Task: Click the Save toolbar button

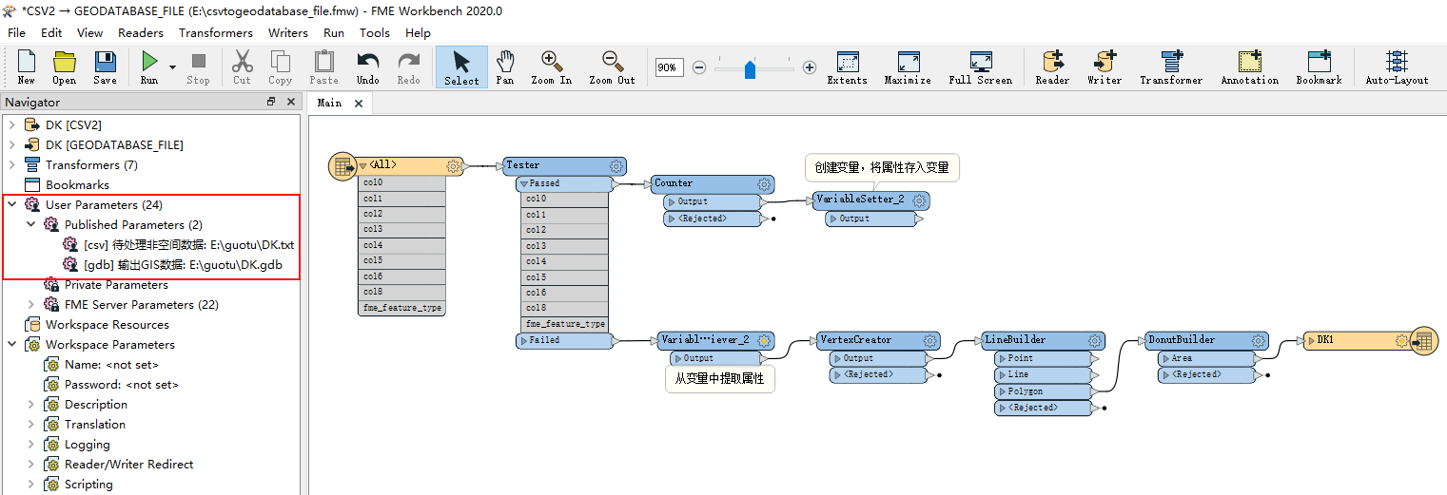Action: (x=105, y=63)
